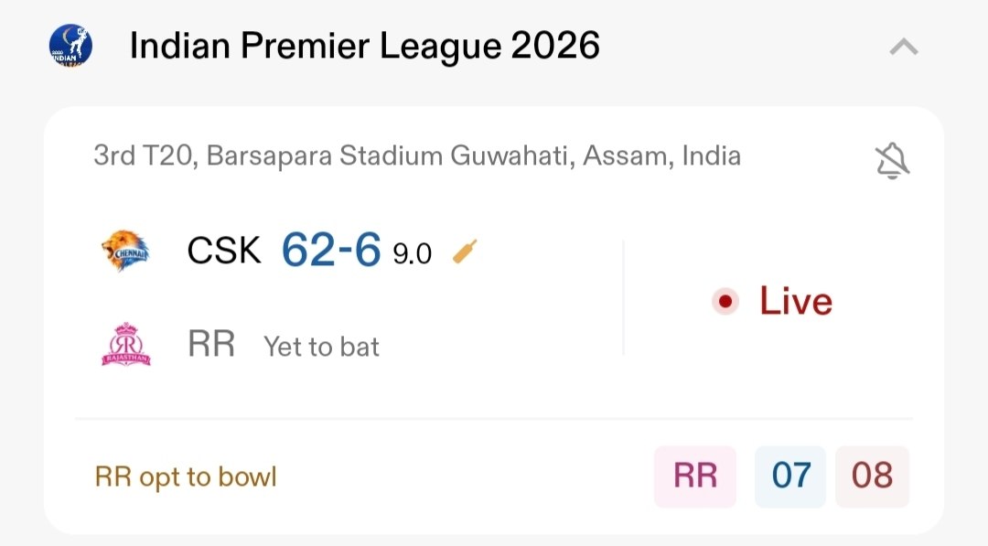
Task: Click the 'RR opt to bowl' toss text
Action: point(186,476)
